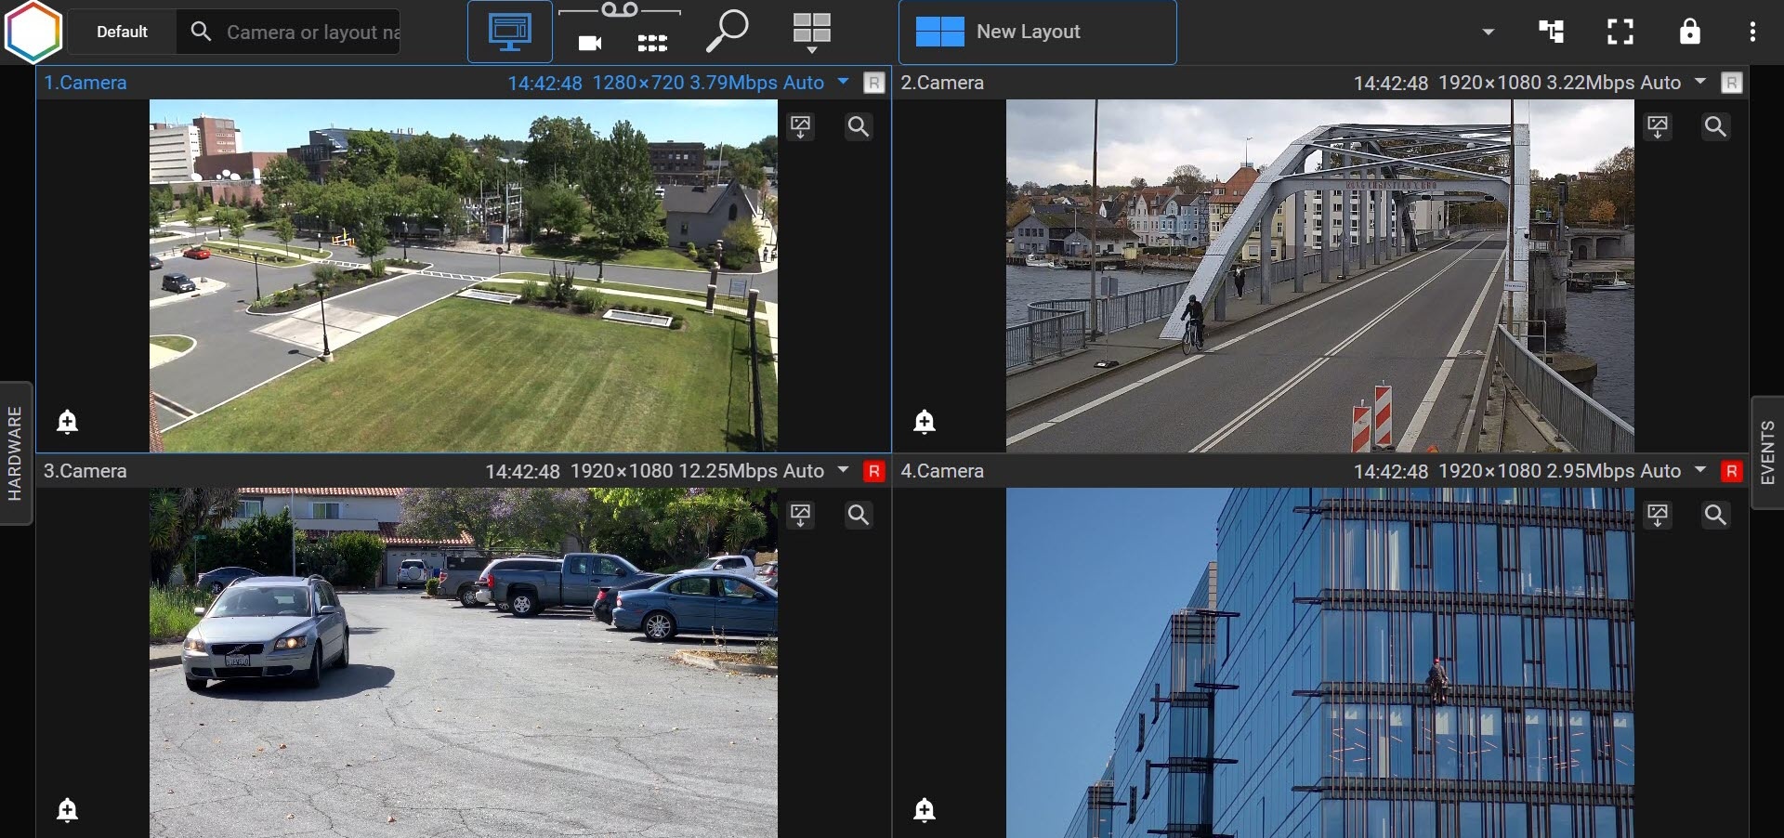Focus the camera or layout search field
The width and height of the screenshot is (1784, 838).
tap(311, 32)
